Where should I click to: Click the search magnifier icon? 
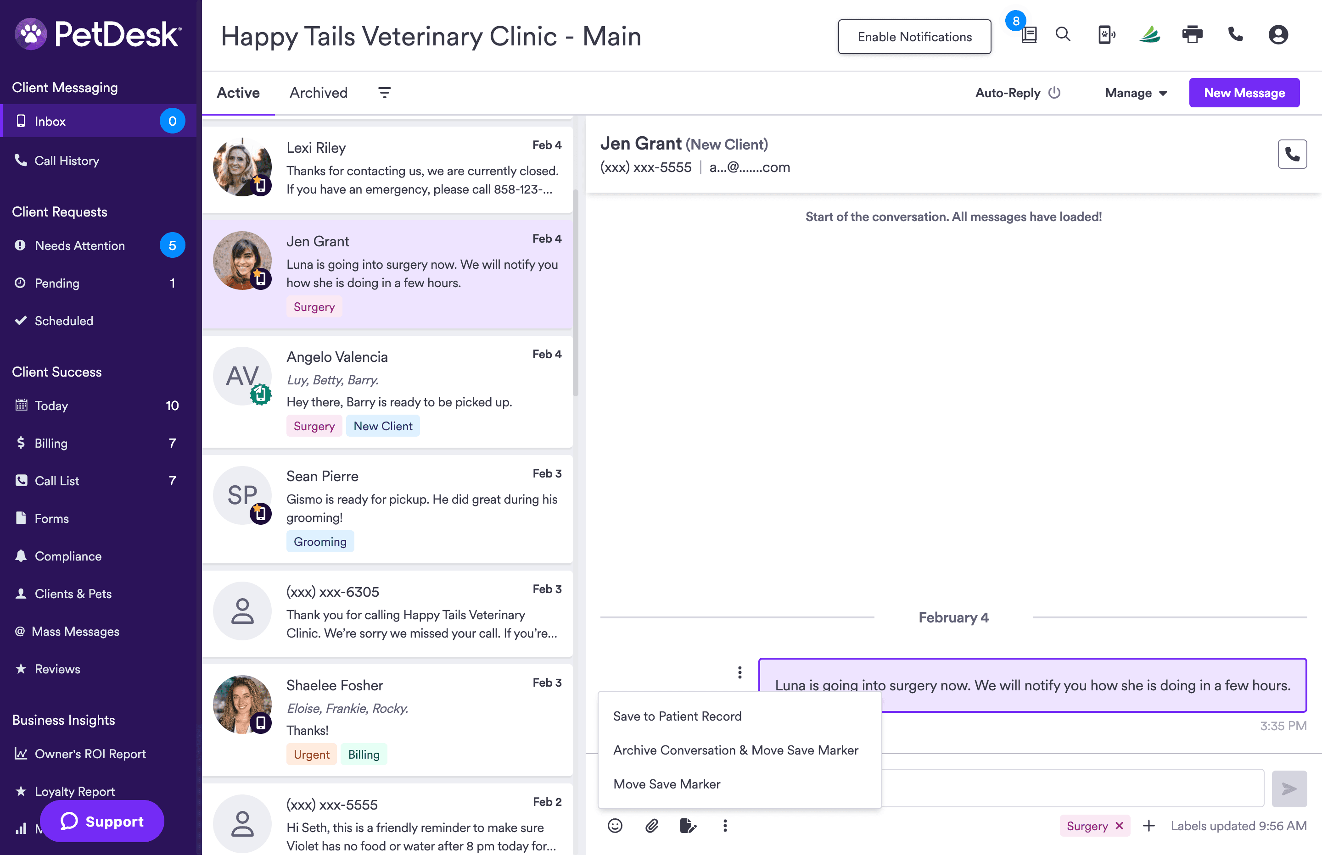point(1063,34)
